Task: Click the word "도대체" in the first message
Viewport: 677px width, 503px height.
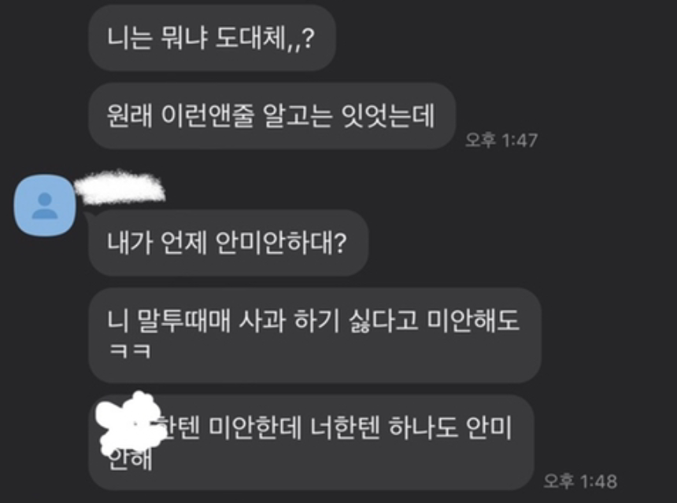Action: click(250, 38)
